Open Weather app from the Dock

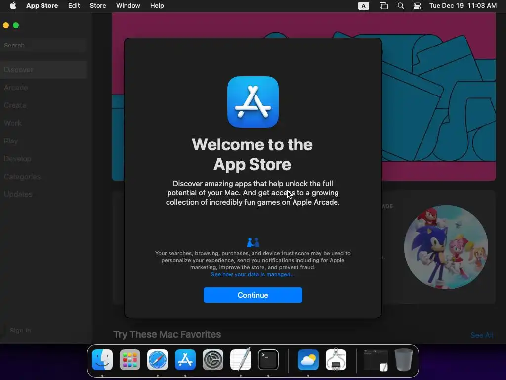click(x=308, y=360)
